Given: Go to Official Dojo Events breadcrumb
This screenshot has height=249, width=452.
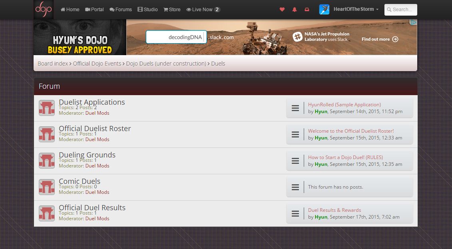Looking at the screenshot, I should pos(97,64).
